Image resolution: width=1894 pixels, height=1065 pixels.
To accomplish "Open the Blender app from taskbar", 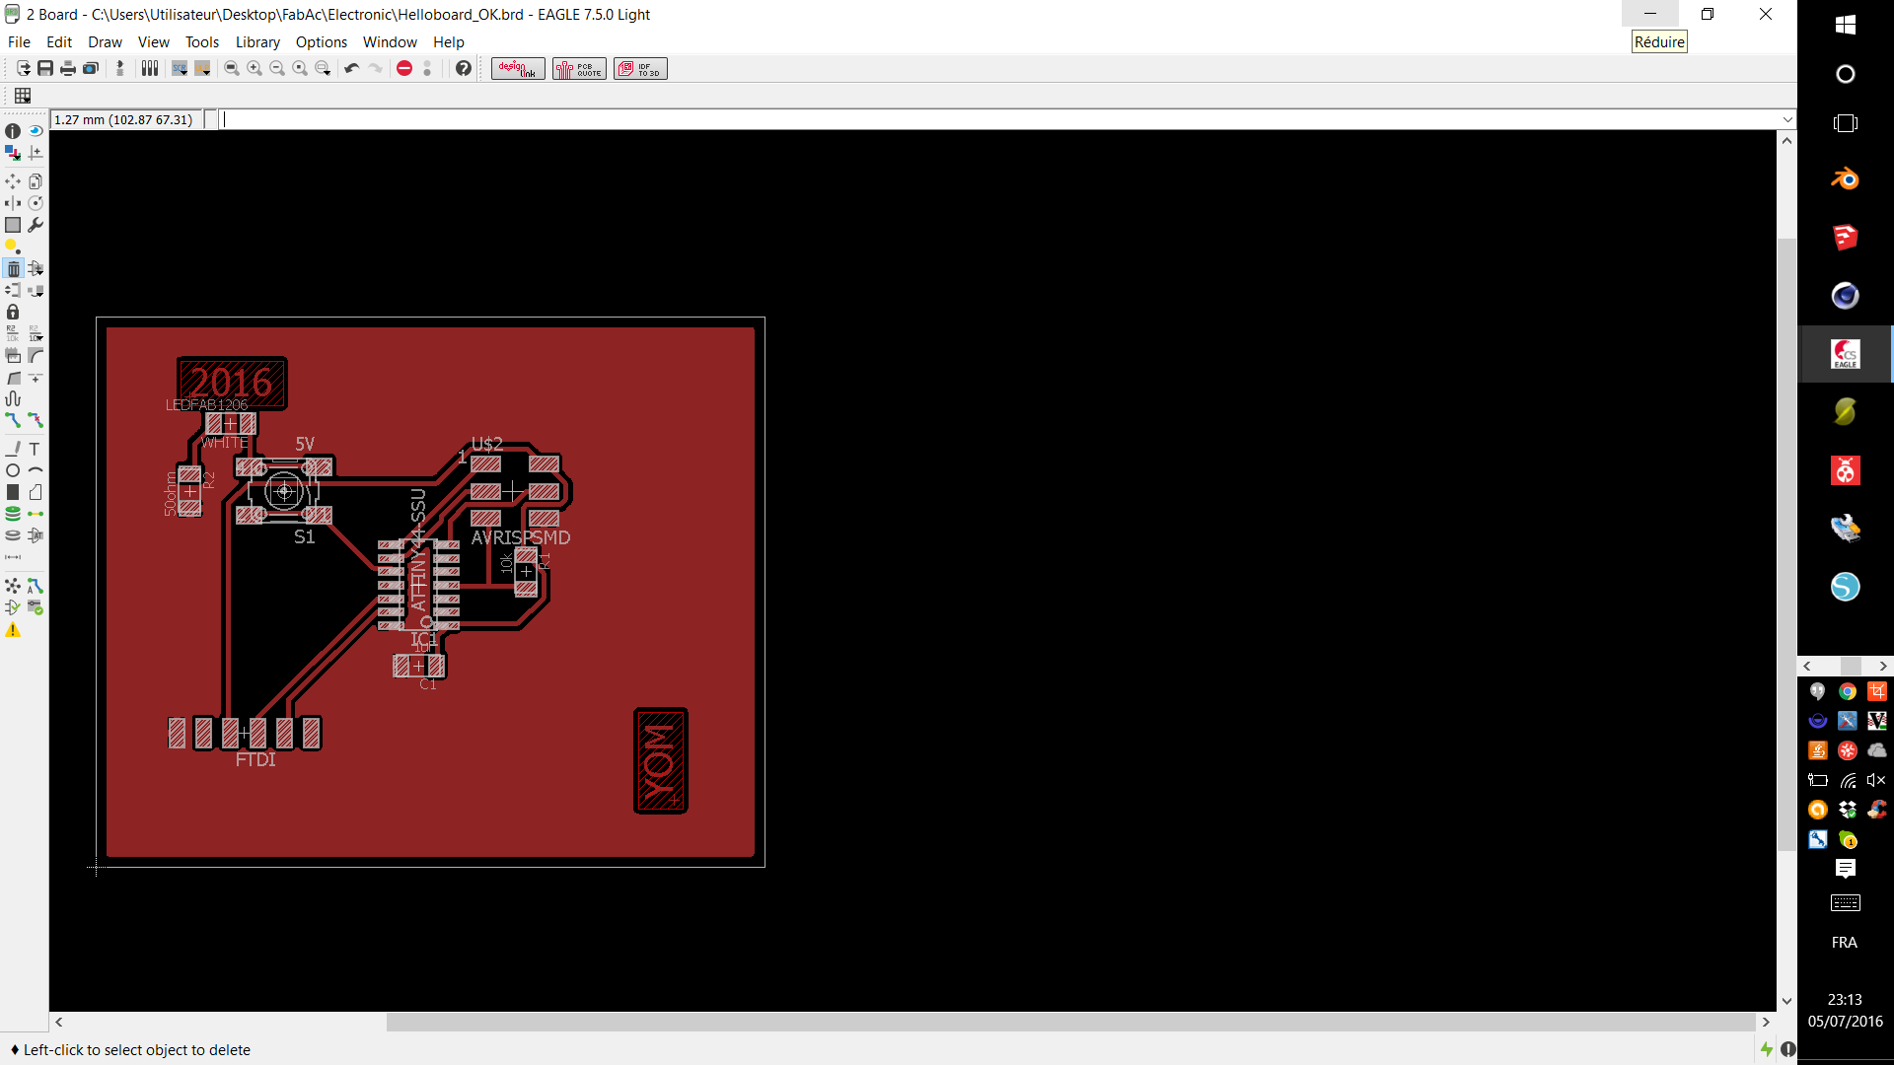I will 1845,179.
